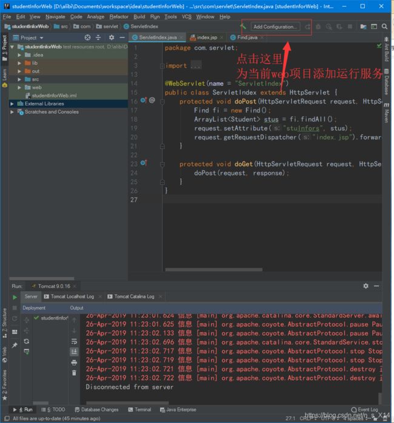Fold the doGet method at line 23
Screen dimensions: 394x423
click(x=162, y=164)
